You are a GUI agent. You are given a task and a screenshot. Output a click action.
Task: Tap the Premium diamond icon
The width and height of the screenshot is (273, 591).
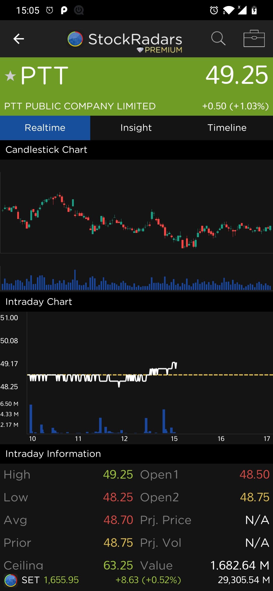tap(140, 50)
